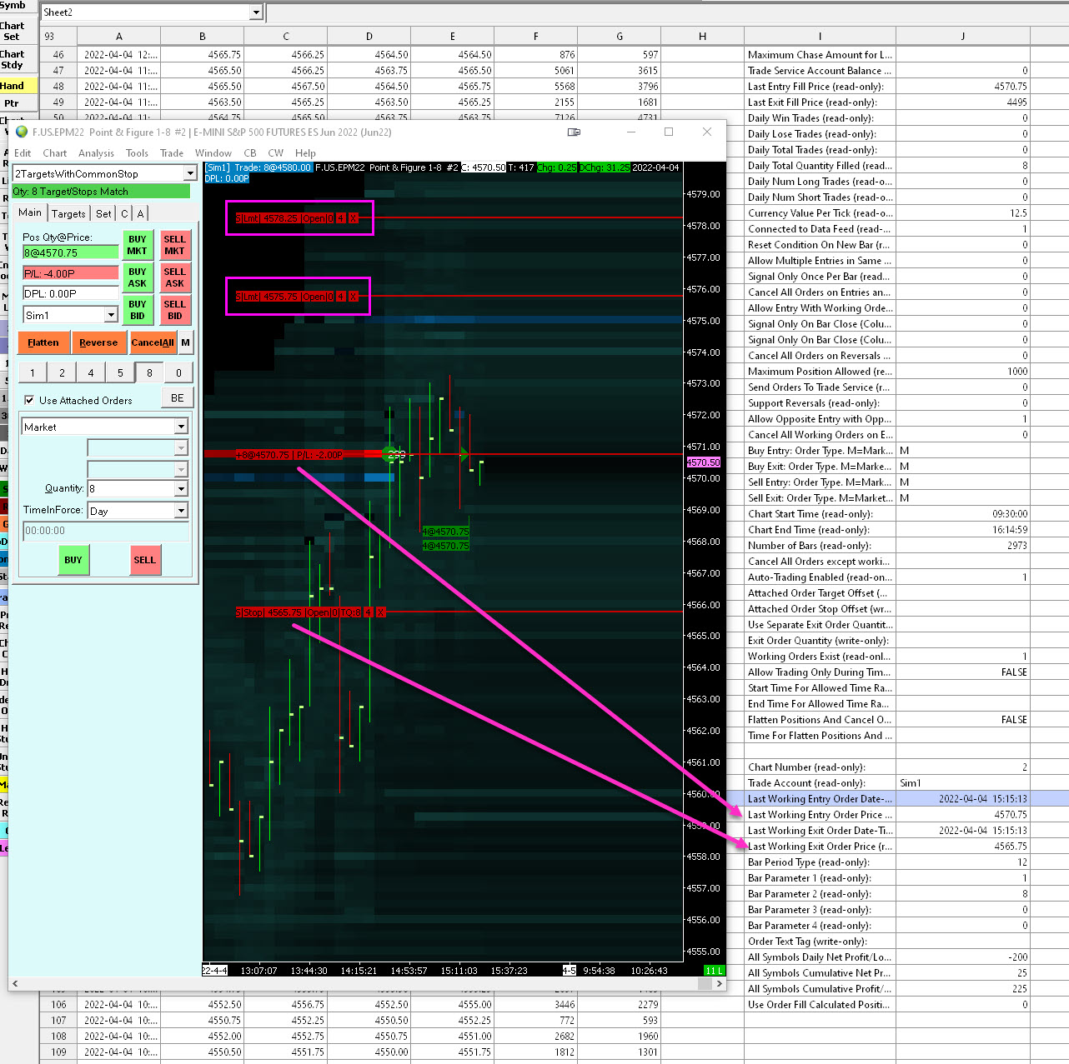Image resolution: width=1069 pixels, height=1064 pixels.
Task: Open the 2TargetsWithCommonStop configuration dropdown
Action: pyautogui.click(x=190, y=173)
